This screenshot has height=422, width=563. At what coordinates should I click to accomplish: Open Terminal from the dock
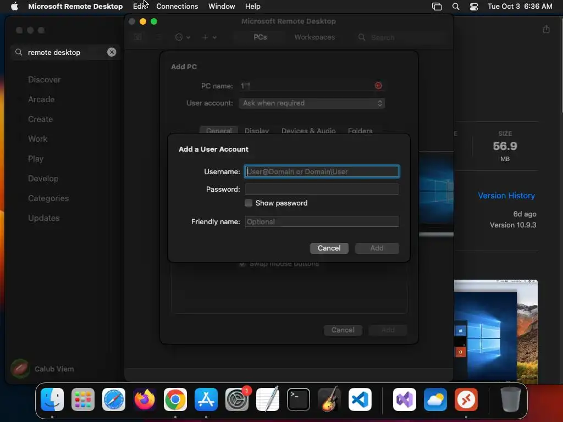pyautogui.click(x=299, y=399)
